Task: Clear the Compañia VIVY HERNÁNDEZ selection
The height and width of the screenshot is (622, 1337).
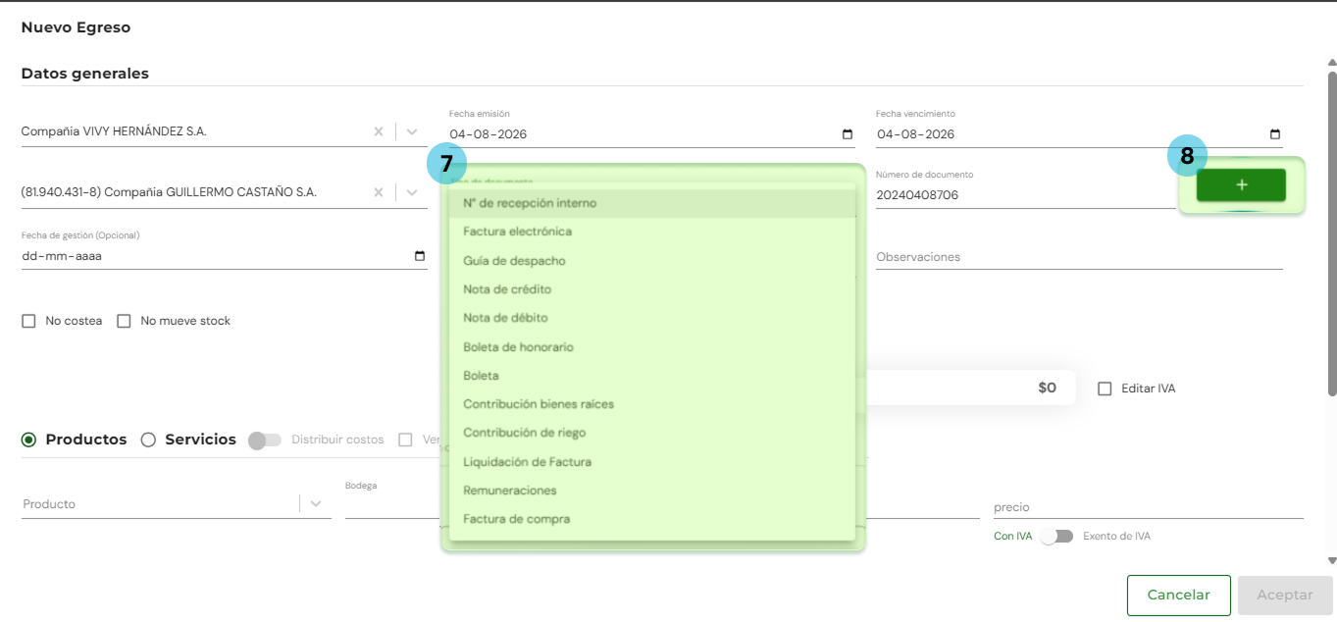Action: point(379,131)
